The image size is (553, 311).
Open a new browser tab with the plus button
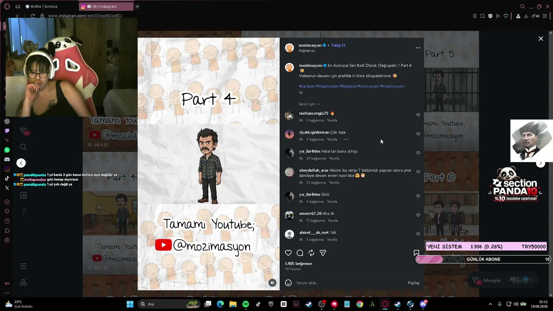(137, 6)
